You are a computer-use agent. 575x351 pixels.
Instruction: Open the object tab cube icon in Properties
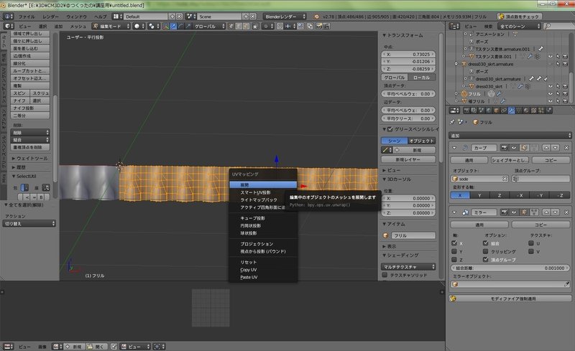click(x=496, y=111)
